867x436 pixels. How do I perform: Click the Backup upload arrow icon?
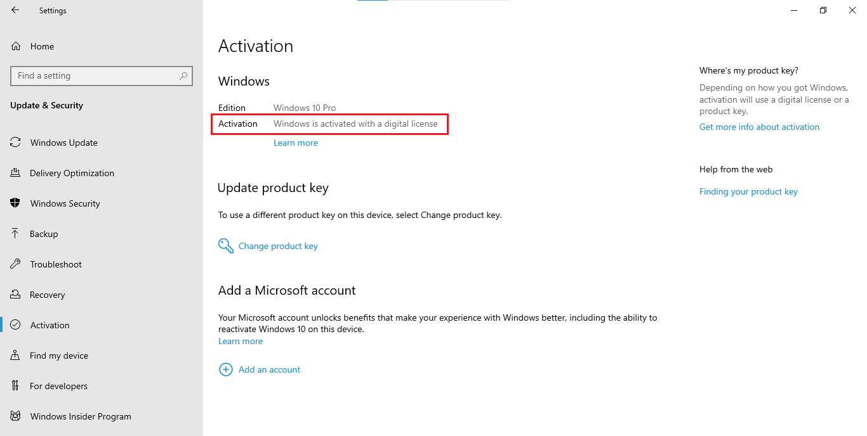[16, 234]
